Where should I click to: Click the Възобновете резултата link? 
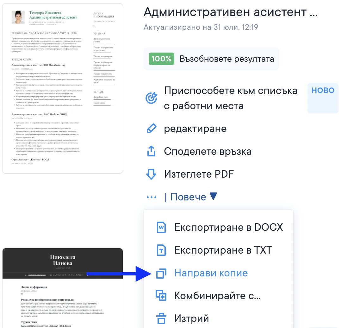coord(227,59)
